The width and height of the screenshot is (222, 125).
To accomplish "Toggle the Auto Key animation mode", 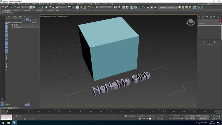I will pos(193,116).
